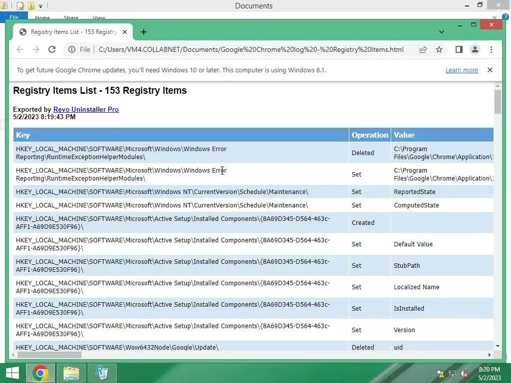
Task: Open Chrome's tab search chevron
Action: 442,32
